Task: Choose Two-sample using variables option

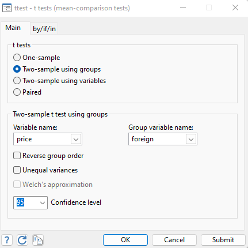Action: 17,81
